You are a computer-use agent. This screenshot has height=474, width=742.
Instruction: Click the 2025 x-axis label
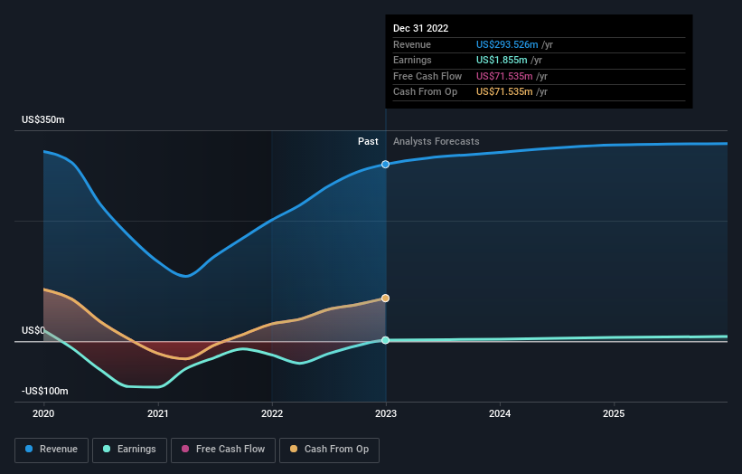[x=614, y=414]
